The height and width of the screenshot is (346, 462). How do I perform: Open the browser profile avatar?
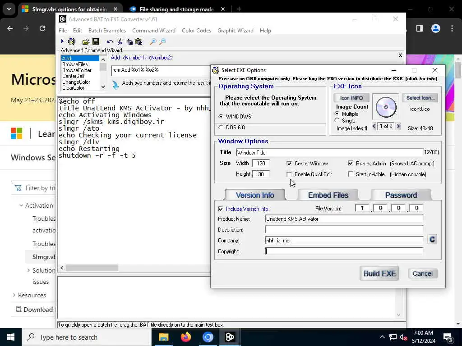click(x=435, y=28)
